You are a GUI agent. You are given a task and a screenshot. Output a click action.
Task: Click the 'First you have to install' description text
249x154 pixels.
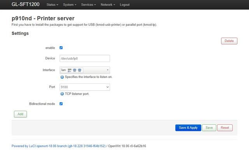(x=84, y=25)
